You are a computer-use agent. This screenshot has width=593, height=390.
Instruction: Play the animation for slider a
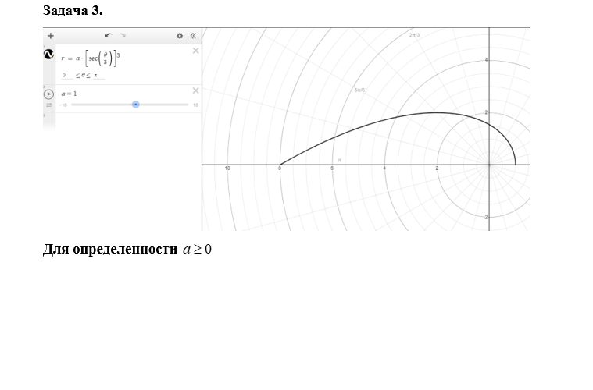tap(48, 94)
